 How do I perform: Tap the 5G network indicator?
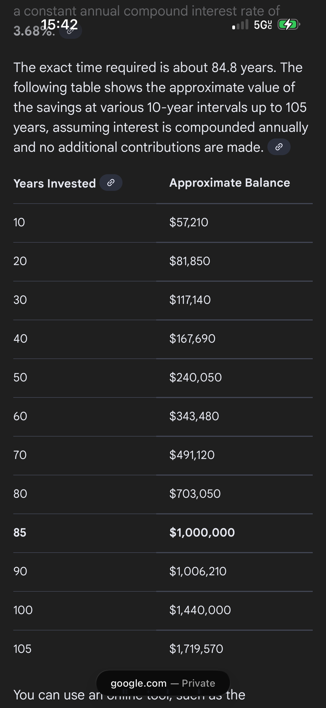(x=263, y=25)
